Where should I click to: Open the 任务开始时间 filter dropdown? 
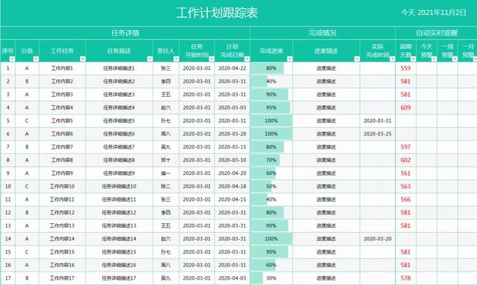click(212, 59)
